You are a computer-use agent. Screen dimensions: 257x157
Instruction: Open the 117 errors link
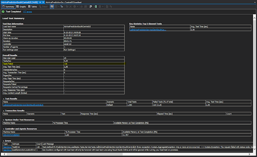(28, 12)
